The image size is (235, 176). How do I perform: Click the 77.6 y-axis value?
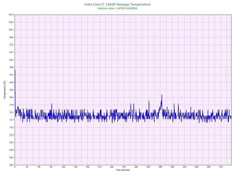pyautogui.click(x=12, y=105)
